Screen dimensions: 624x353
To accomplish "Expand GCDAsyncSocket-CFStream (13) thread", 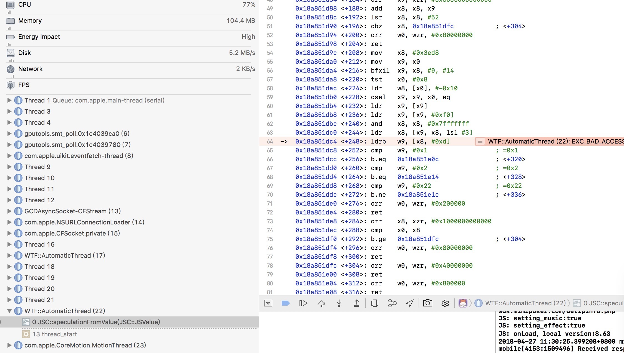I will [x=9, y=211].
